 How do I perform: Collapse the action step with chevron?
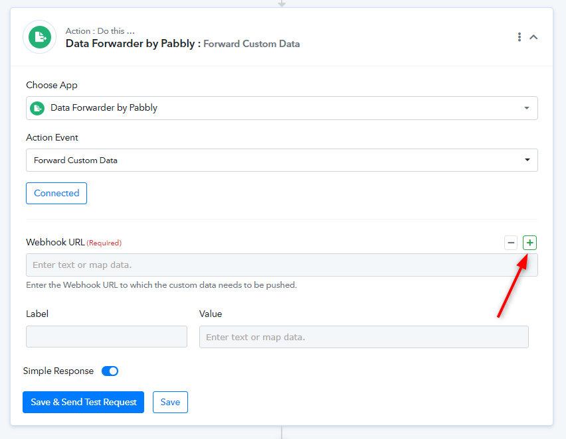[533, 36]
